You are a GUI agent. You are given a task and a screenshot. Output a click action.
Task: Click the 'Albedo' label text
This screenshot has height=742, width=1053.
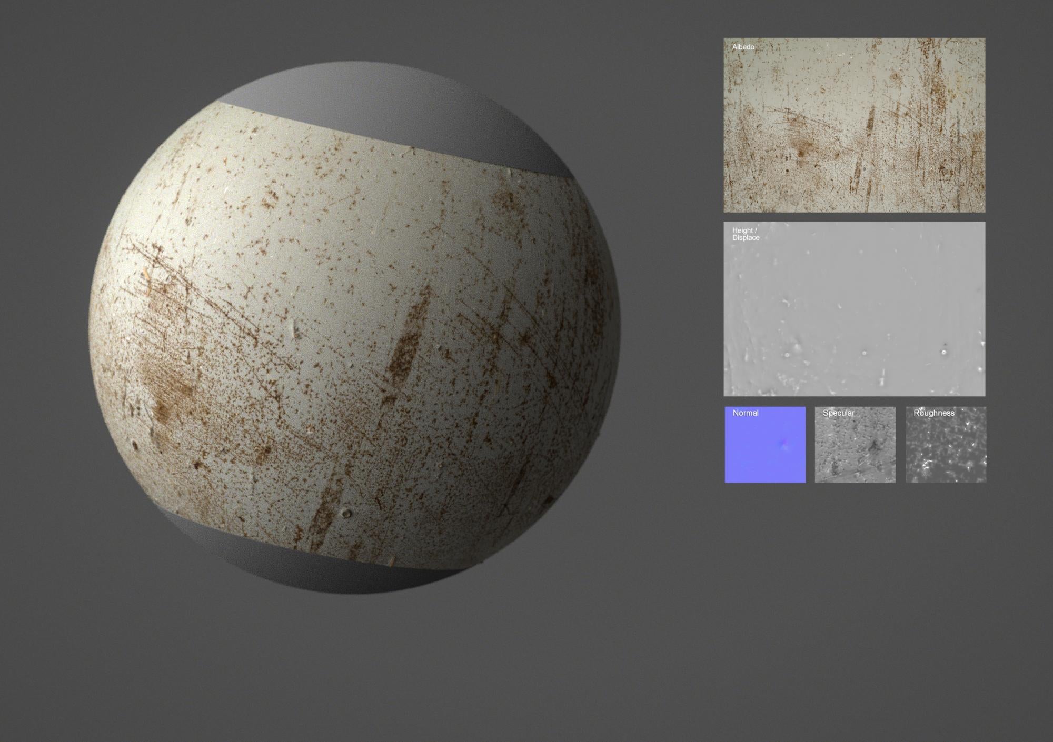coord(743,47)
